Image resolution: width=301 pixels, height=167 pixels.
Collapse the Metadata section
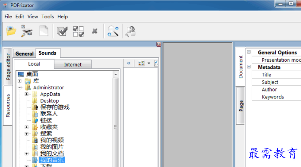coord(249,66)
